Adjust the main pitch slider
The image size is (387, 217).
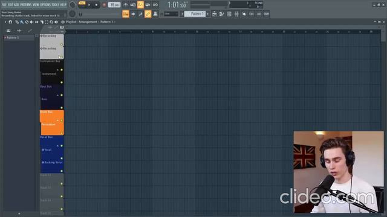(x=99, y=14)
